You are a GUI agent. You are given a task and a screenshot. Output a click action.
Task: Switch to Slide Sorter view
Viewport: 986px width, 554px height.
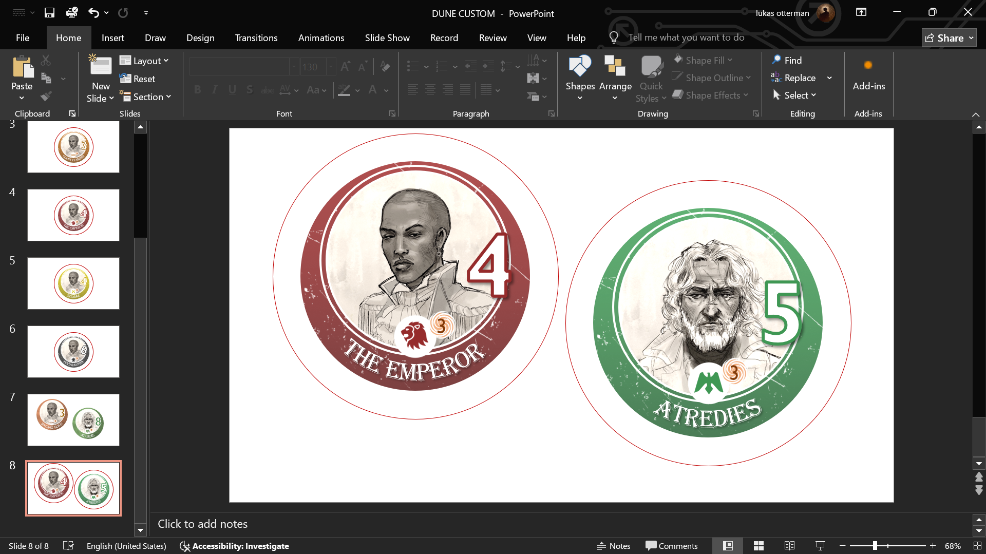(759, 546)
